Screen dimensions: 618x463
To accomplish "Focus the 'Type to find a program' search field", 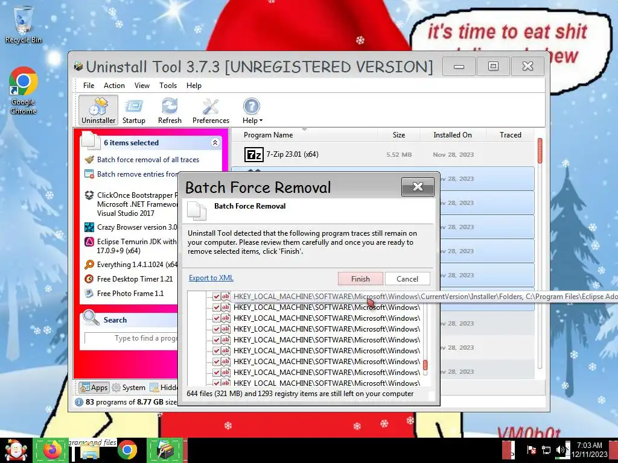I will (131, 338).
